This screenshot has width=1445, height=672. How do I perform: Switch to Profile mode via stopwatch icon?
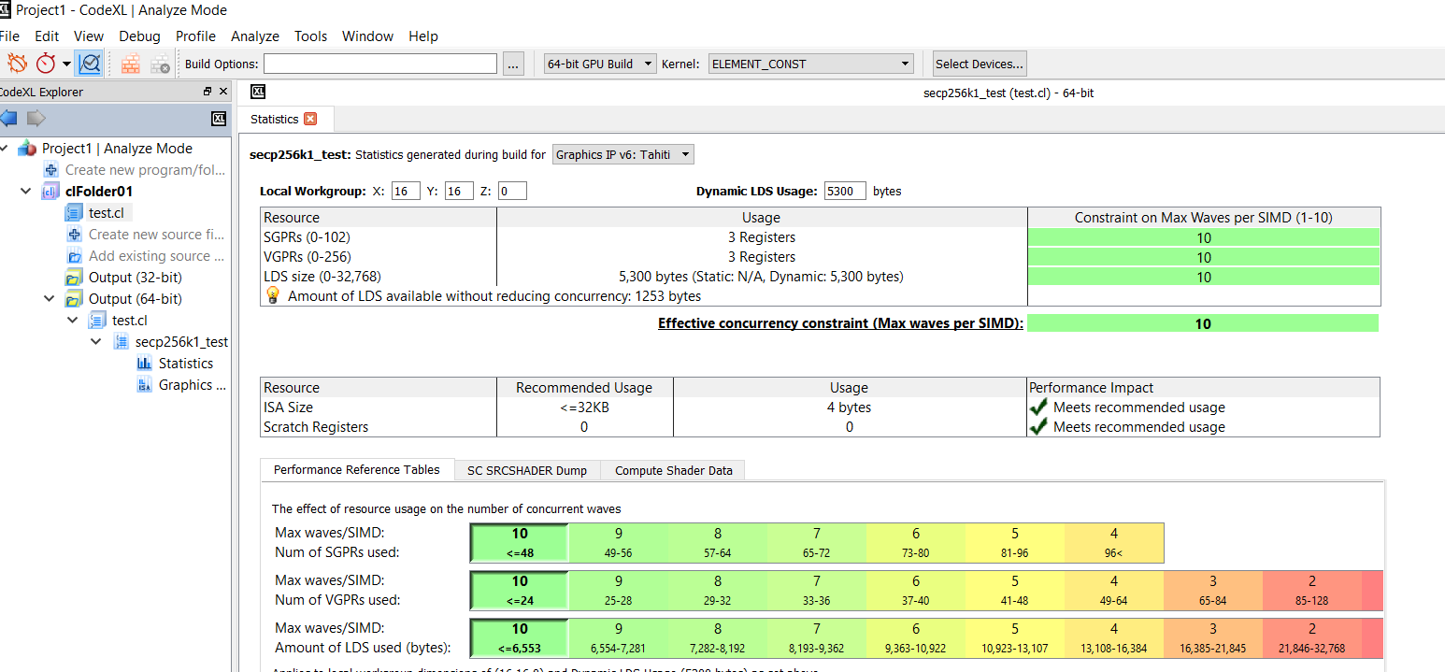[x=46, y=64]
